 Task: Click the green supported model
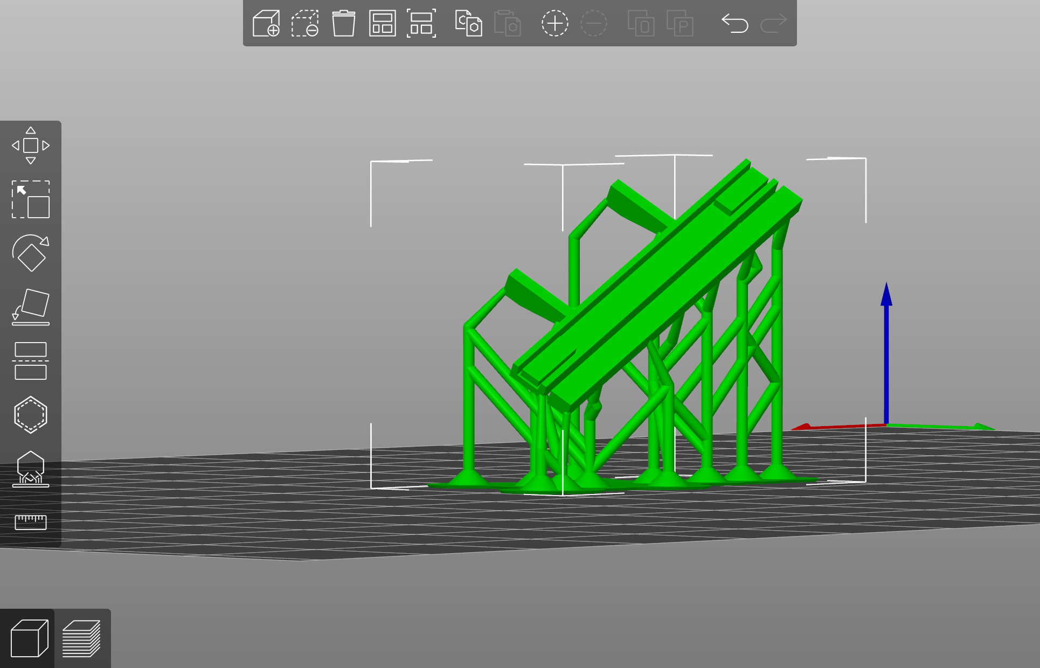[647, 291]
